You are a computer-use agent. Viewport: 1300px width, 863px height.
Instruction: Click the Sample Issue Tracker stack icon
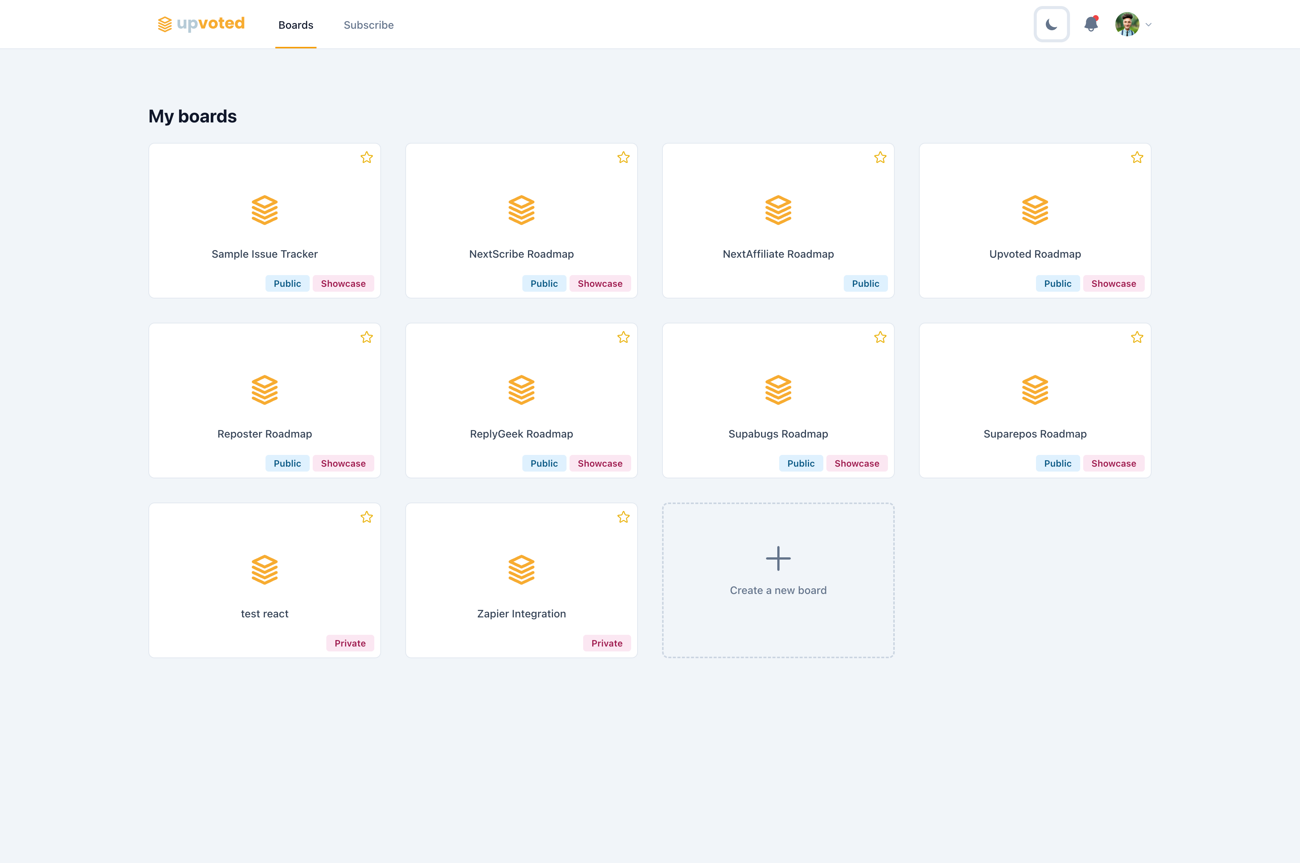pos(265,210)
